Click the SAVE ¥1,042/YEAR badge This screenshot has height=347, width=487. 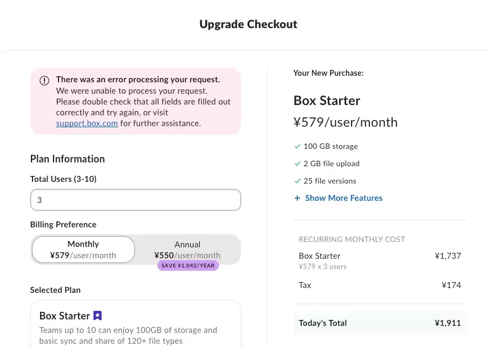pos(188,266)
